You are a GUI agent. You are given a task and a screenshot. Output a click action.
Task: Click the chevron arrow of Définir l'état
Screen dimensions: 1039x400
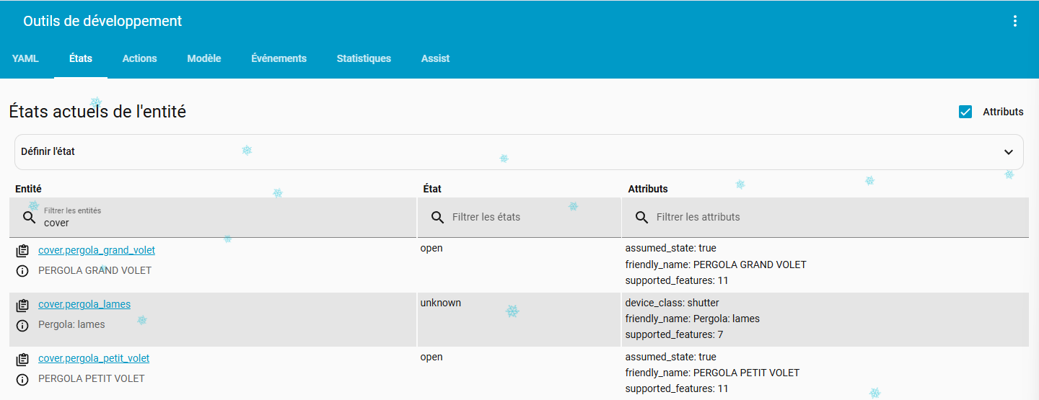pyautogui.click(x=1008, y=152)
